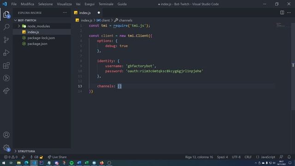Open Spotify from the taskbar
The height and width of the screenshot is (166, 295).
(71, 163)
